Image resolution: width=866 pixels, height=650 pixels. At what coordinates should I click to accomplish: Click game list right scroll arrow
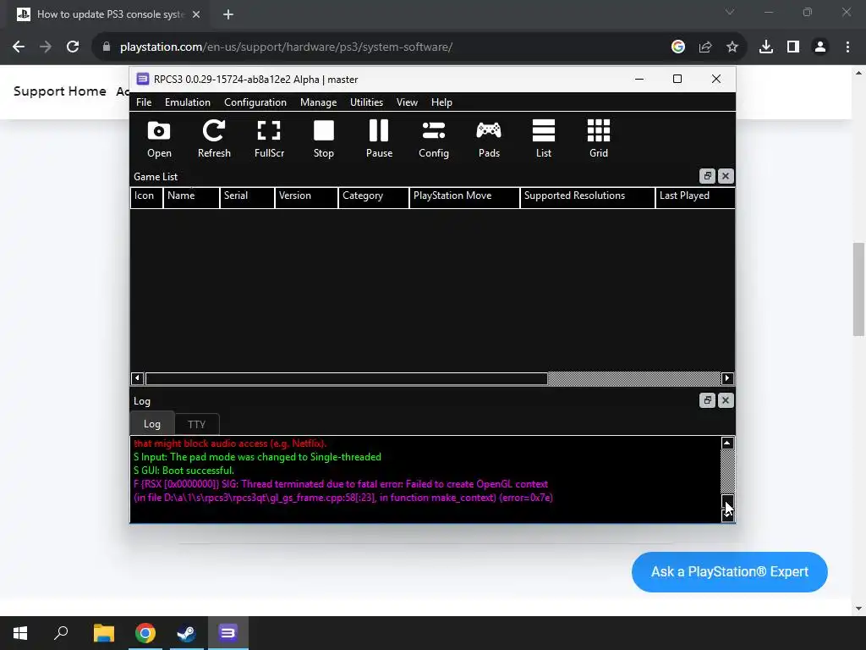(x=727, y=378)
